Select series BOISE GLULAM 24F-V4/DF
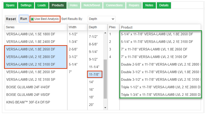 (36, 87)
